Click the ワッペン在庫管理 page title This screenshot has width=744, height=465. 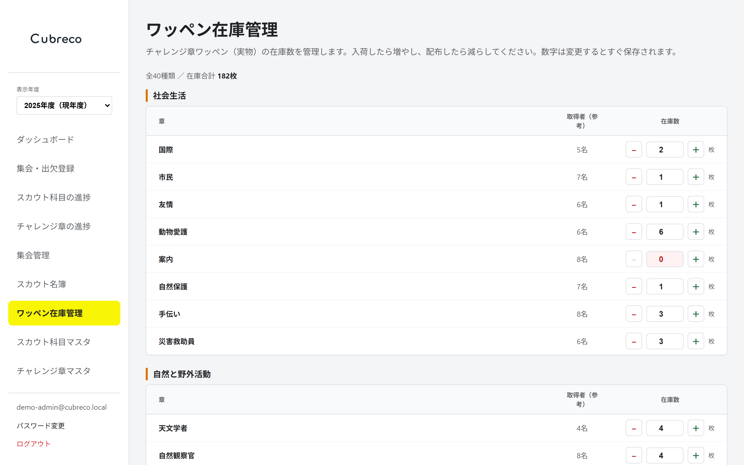click(212, 30)
